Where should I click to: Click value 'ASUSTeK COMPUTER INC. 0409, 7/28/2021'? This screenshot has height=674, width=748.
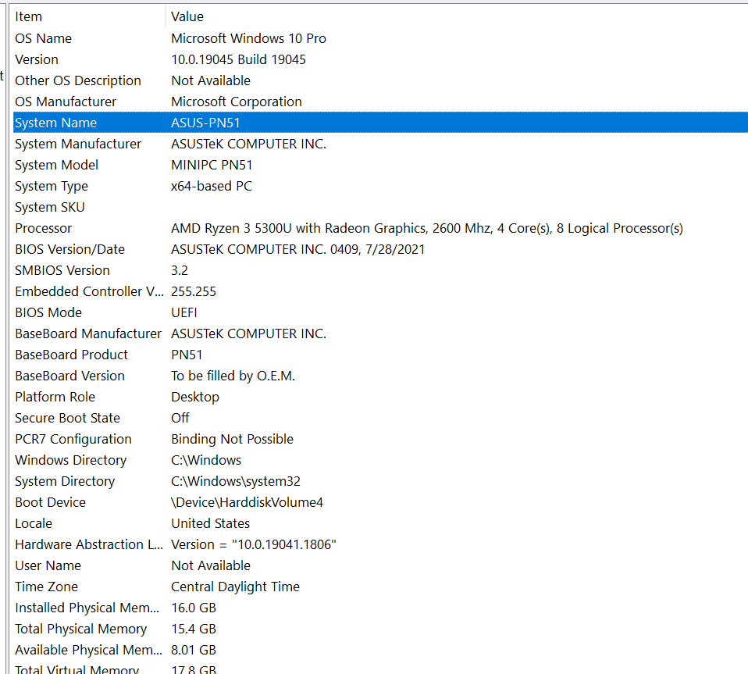pyautogui.click(x=298, y=249)
